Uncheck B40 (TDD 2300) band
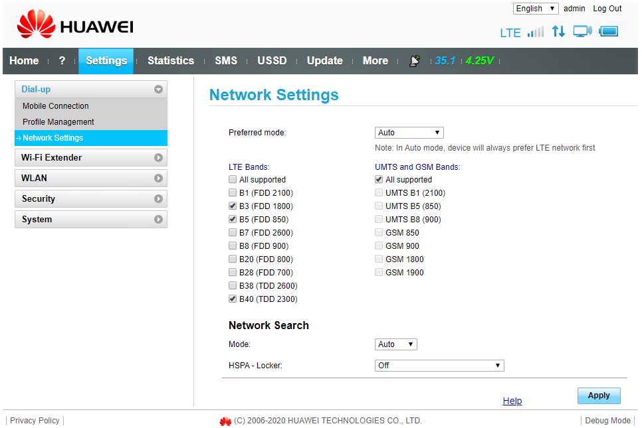The height and width of the screenshot is (428, 642). pos(233,299)
